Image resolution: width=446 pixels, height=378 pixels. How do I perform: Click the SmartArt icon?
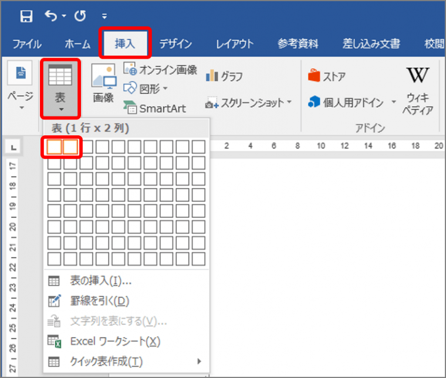click(x=130, y=108)
